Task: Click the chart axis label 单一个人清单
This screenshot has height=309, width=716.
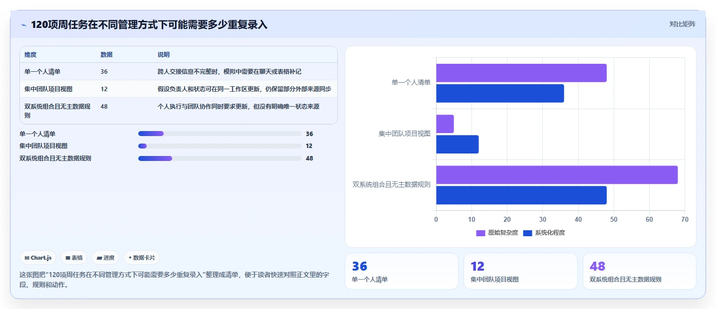Action: (x=411, y=83)
